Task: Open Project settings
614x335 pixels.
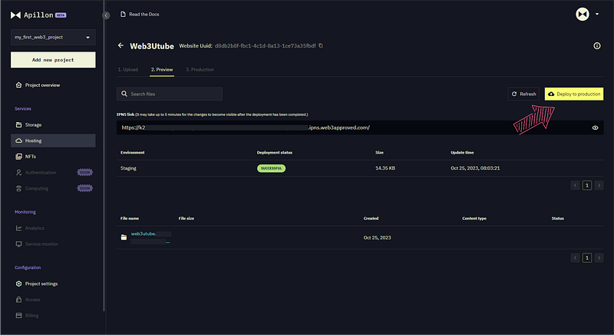Action: point(36,284)
